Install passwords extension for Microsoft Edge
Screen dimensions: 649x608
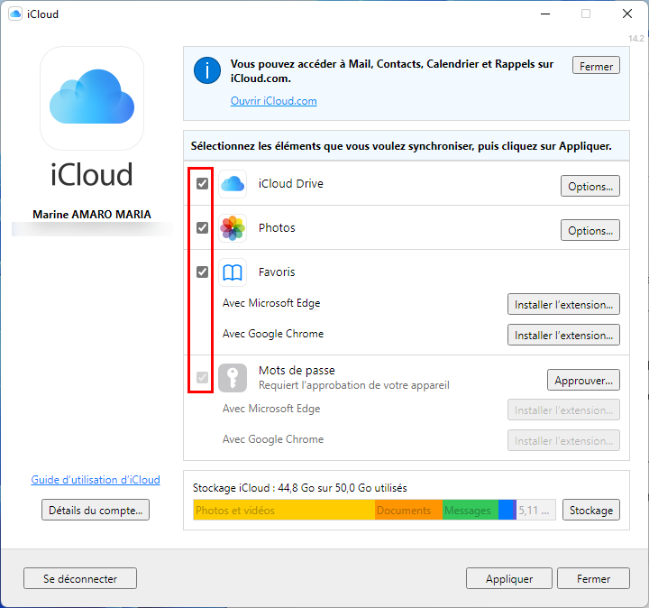pyautogui.click(x=563, y=410)
